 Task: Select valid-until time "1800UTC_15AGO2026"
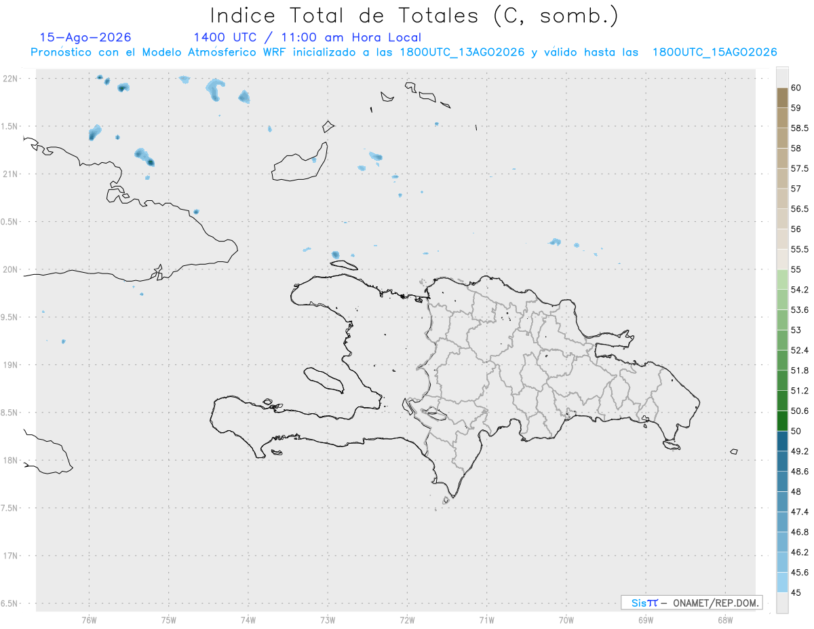click(714, 52)
